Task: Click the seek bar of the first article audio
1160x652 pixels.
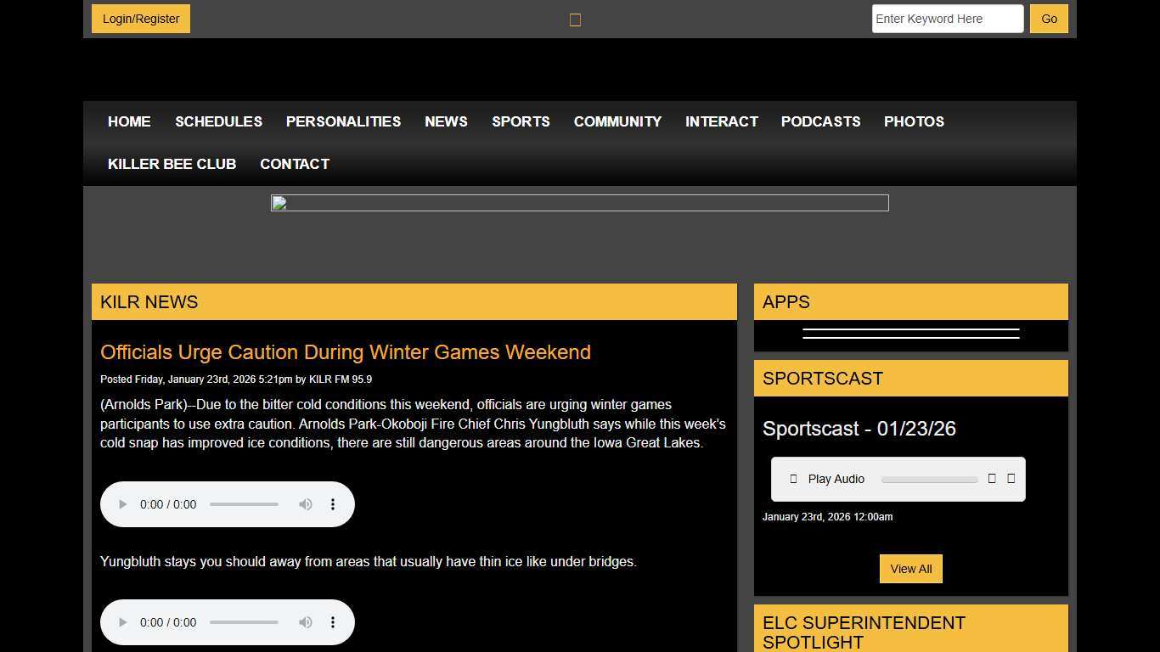Action: point(244,504)
